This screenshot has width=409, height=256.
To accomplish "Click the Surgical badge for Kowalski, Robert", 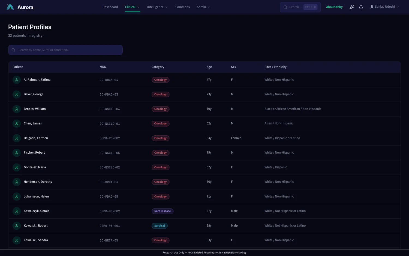I will pos(160,226).
